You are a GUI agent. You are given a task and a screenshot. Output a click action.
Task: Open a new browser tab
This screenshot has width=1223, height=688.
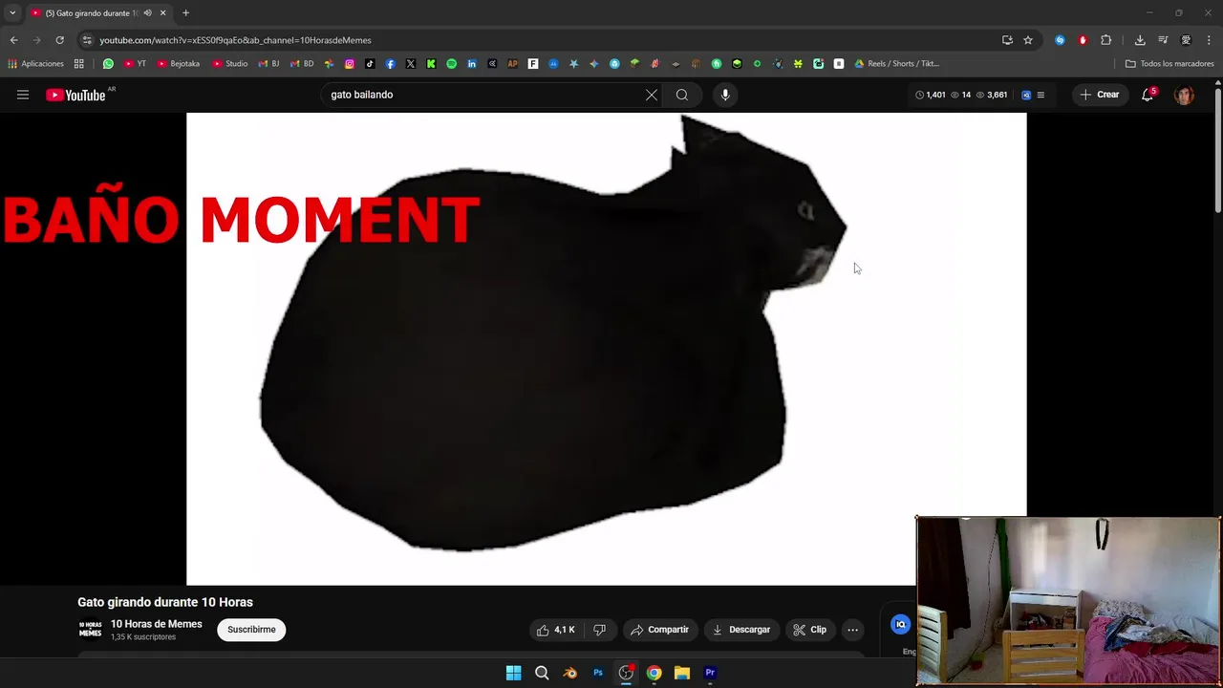pyautogui.click(x=185, y=13)
